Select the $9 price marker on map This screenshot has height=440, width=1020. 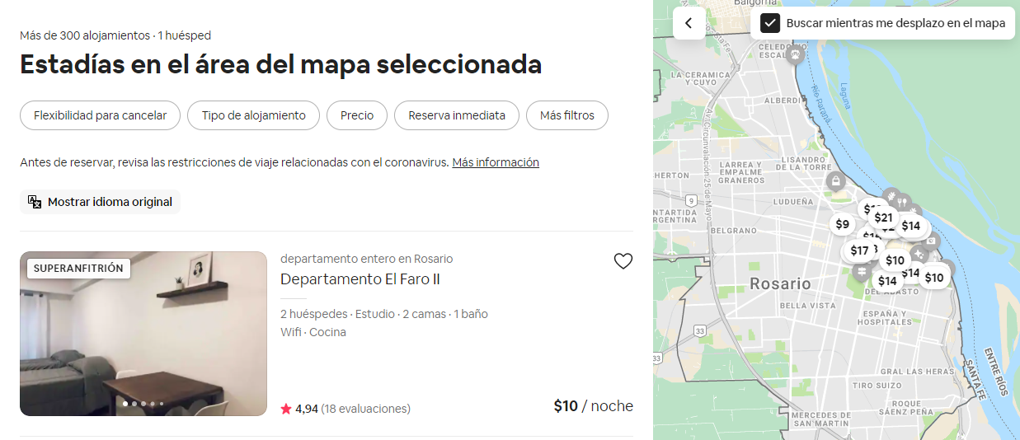tap(842, 224)
